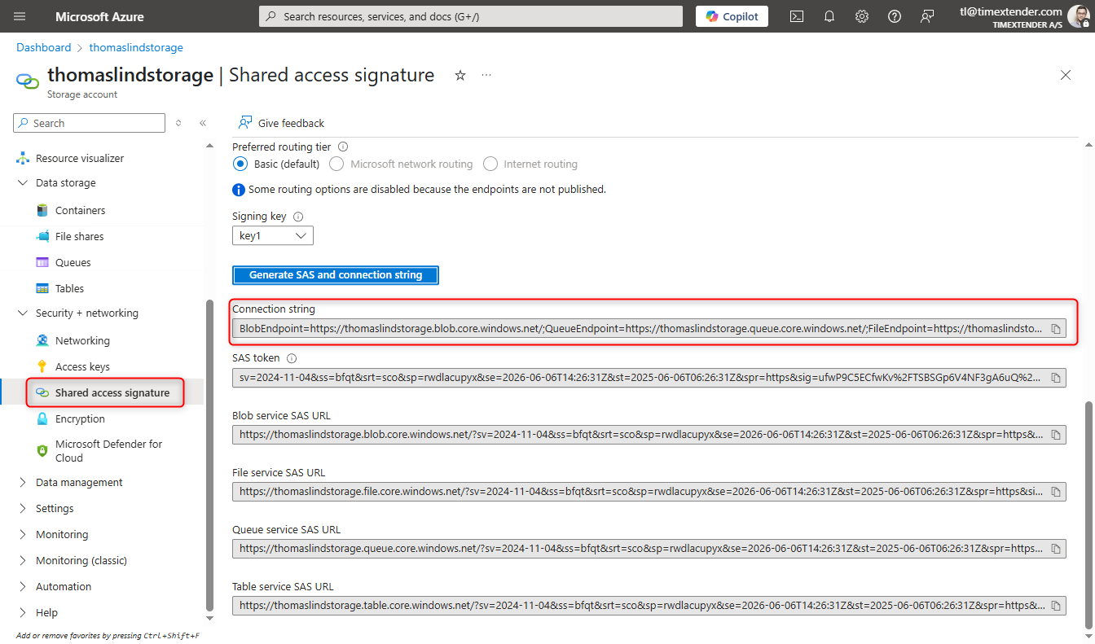The height and width of the screenshot is (644, 1095).
Task: Go to thomaslindstorage breadcrumb
Action: [x=136, y=47]
